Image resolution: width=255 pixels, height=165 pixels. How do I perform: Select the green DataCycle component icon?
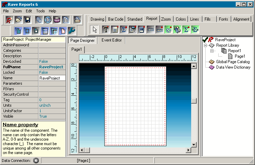[x=169, y=30]
